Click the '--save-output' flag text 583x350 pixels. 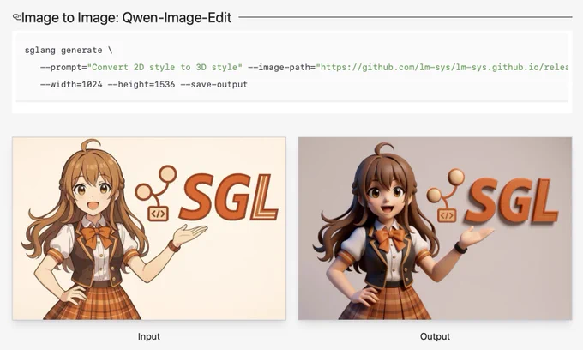[x=213, y=84]
